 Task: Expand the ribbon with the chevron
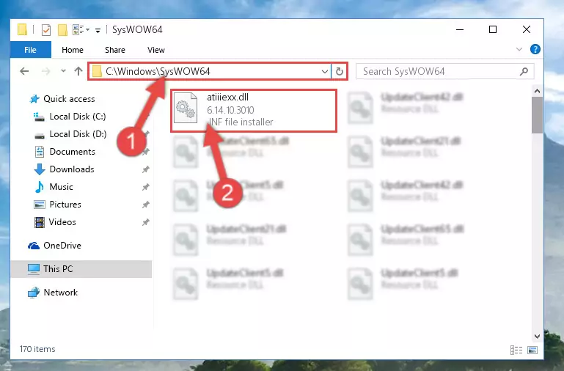519,49
